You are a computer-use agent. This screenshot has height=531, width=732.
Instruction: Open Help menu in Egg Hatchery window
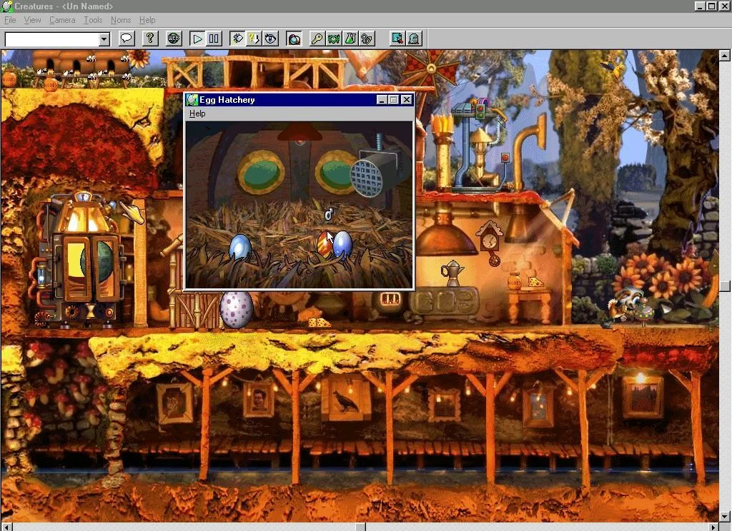197,113
